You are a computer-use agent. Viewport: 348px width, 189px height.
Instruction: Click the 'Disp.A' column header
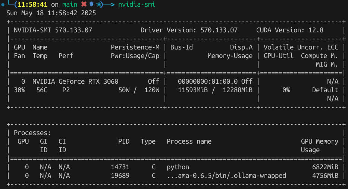241,47
